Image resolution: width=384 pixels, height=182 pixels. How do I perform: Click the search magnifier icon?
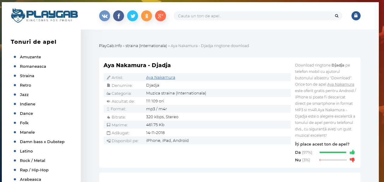click(x=337, y=16)
